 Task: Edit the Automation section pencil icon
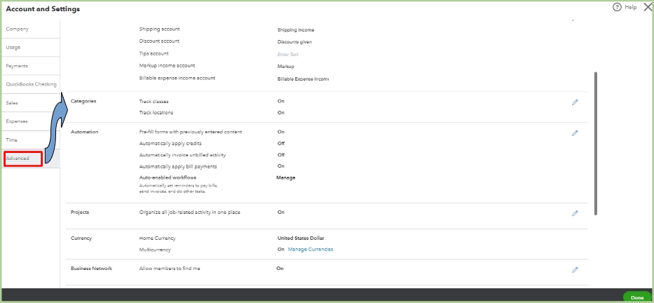tap(575, 133)
